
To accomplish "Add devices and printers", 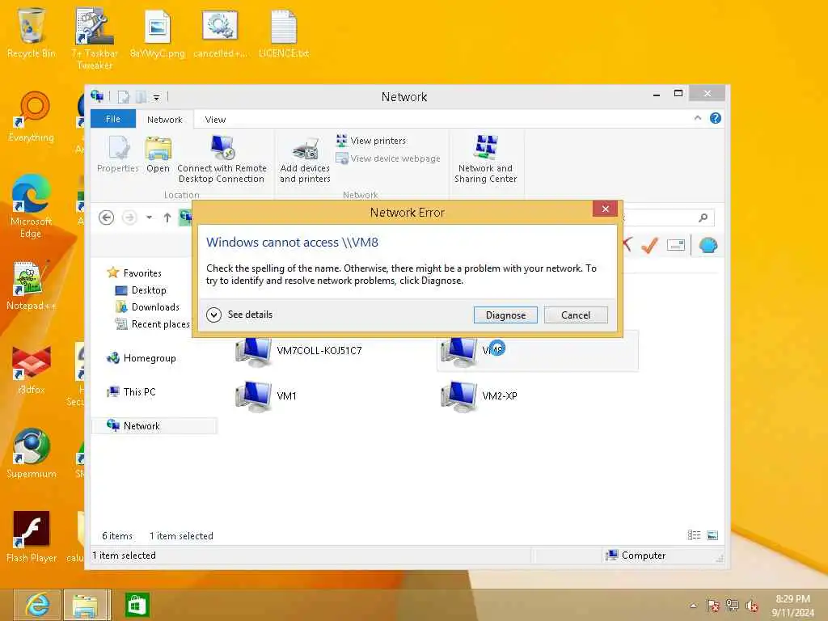I will [x=305, y=160].
